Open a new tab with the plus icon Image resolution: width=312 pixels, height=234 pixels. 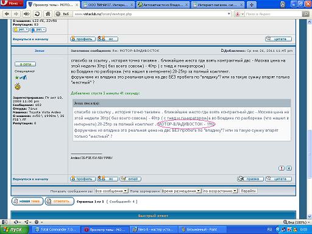(251, 5)
